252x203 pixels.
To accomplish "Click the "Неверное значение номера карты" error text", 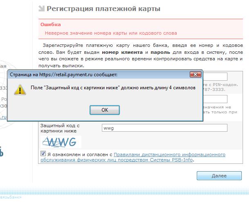I will click(x=110, y=33).
